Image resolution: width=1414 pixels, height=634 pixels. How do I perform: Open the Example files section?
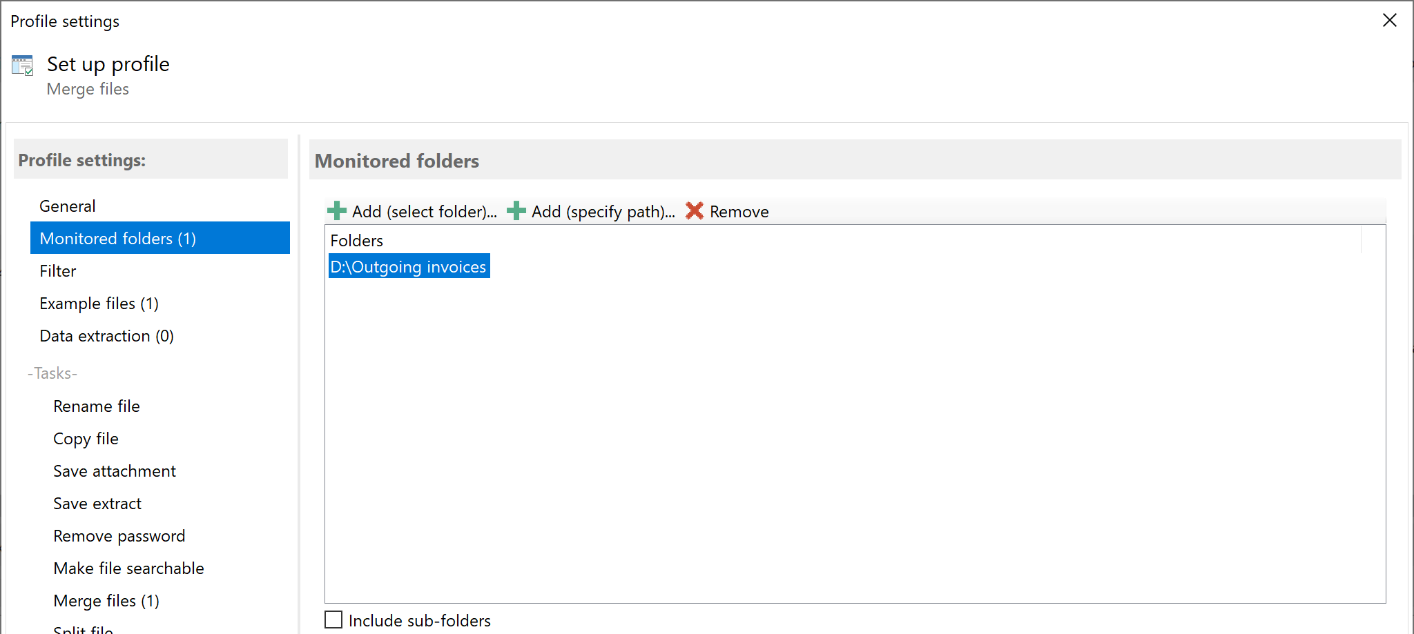[x=99, y=303]
